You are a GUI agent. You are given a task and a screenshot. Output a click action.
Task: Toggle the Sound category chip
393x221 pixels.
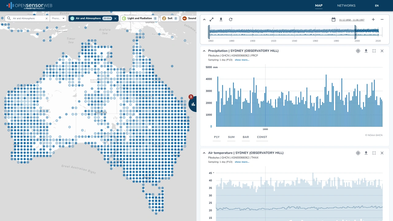pos(189,18)
